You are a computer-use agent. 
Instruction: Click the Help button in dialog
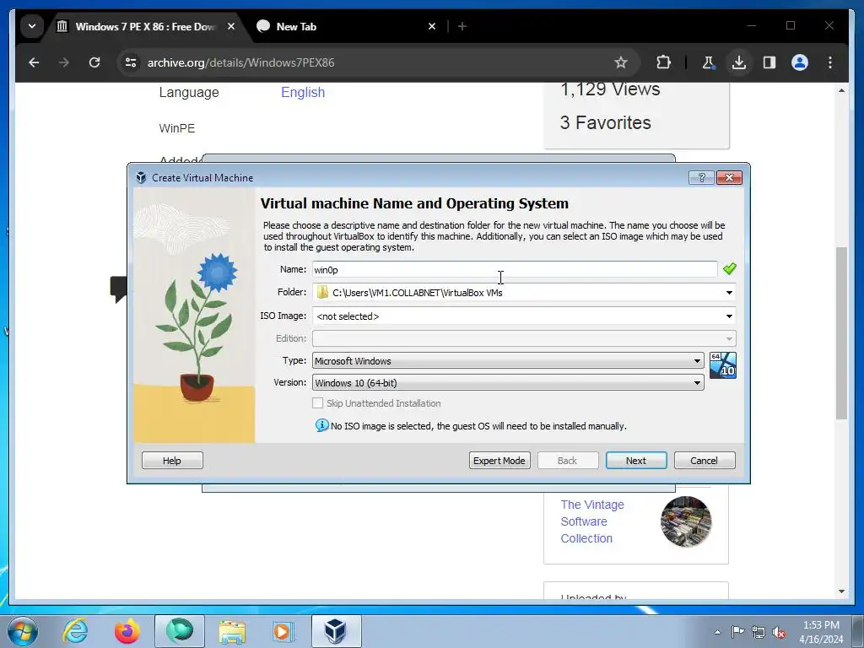pyautogui.click(x=172, y=461)
